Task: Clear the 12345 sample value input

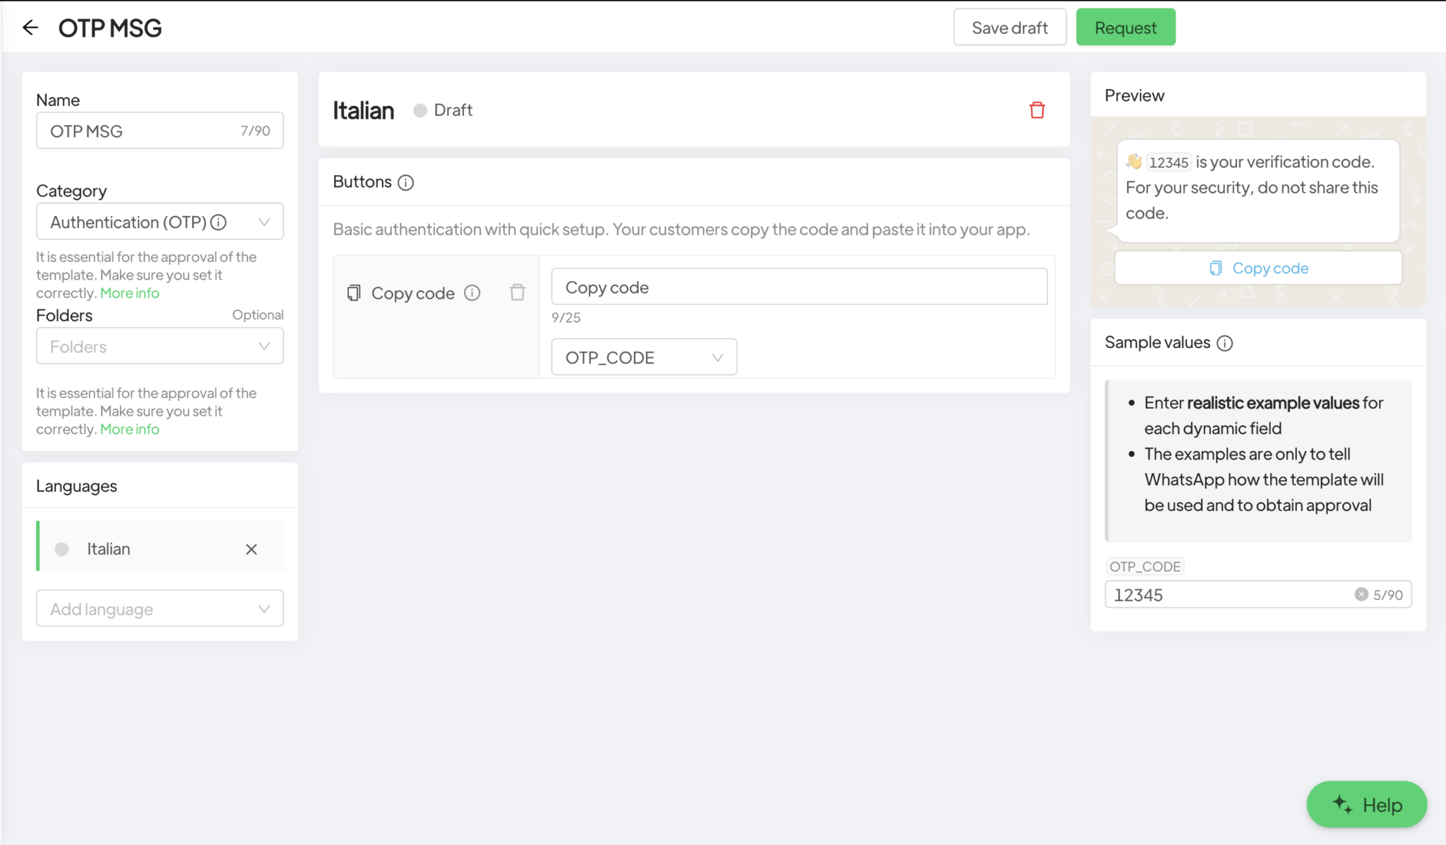Action: pyautogui.click(x=1361, y=594)
